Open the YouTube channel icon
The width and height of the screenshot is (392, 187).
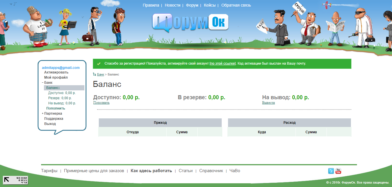(x=338, y=171)
